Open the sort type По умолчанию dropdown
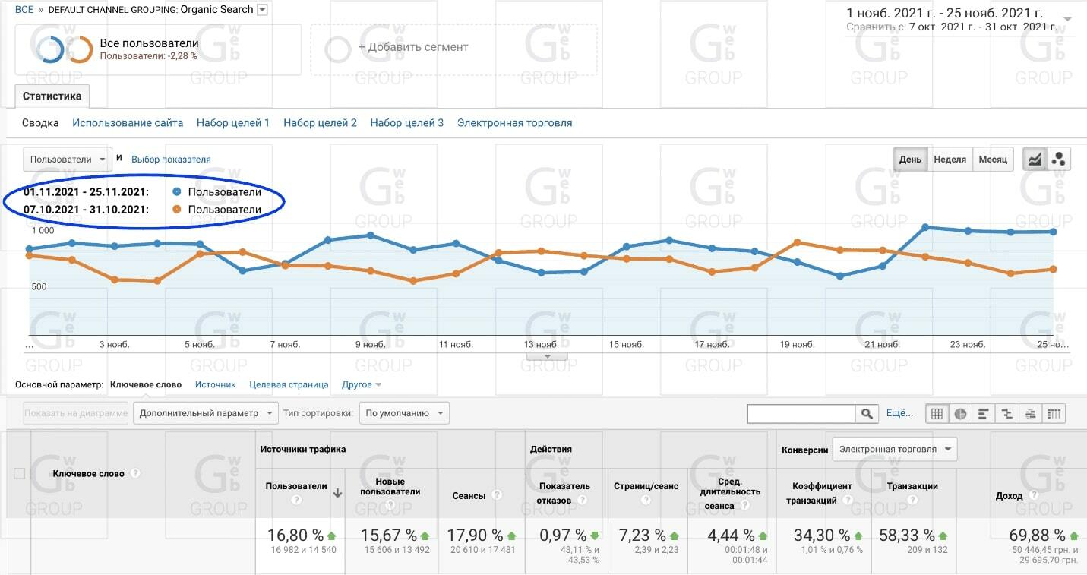Screen dimensions: 1087x575 click(404, 413)
